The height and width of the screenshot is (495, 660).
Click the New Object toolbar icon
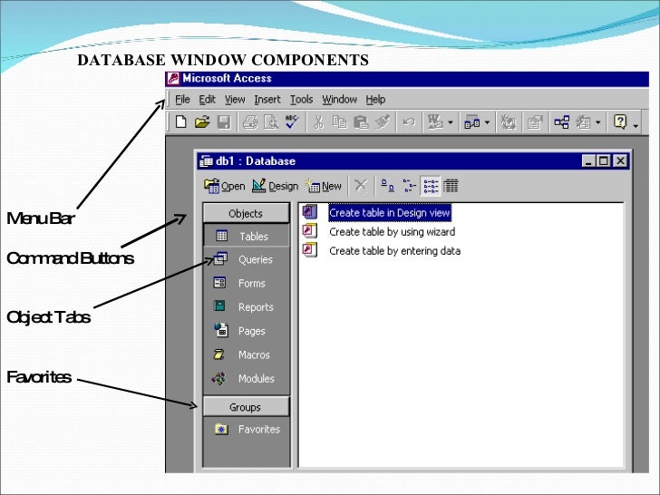tap(584, 122)
